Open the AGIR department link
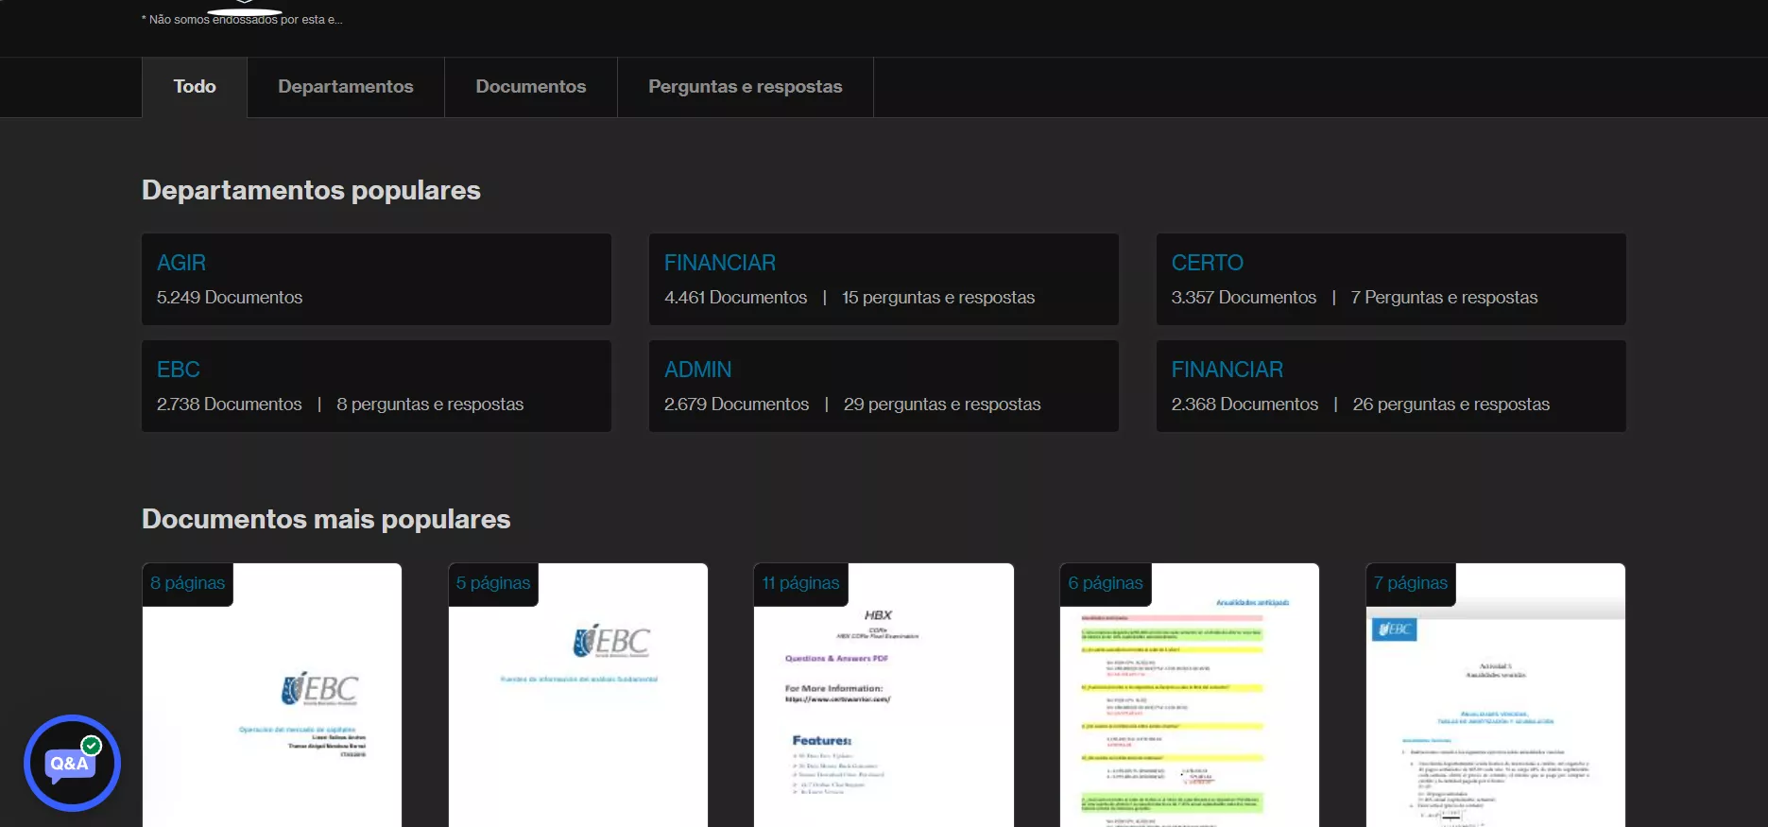This screenshot has width=1768, height=827. click(x=181, y=263)
